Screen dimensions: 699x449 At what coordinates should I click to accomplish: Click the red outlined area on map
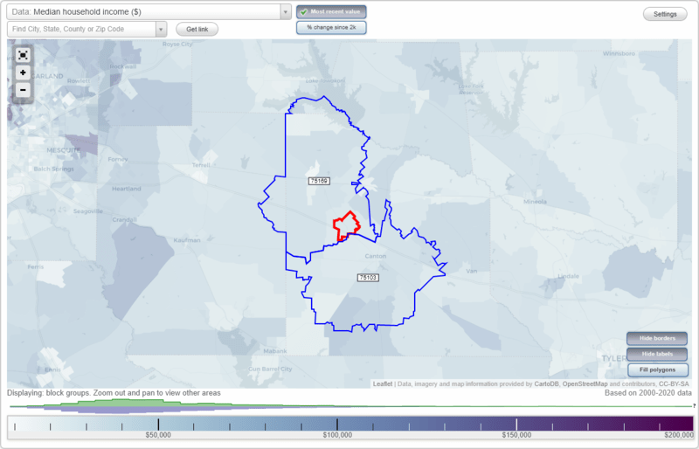pyautogui.click(x=346, y=225)
